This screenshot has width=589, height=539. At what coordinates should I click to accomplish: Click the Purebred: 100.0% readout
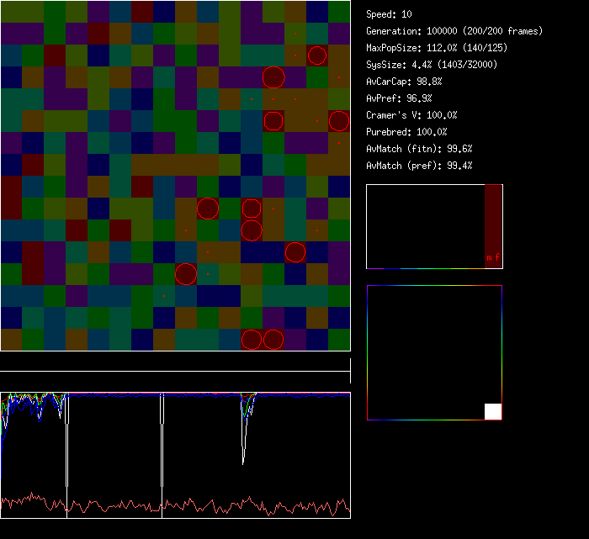pos(406,132)
